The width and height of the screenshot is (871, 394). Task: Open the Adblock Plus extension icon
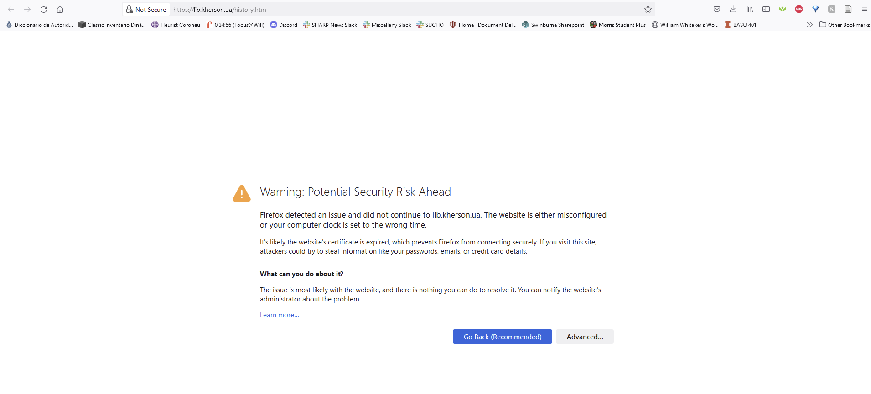(799, 9)
